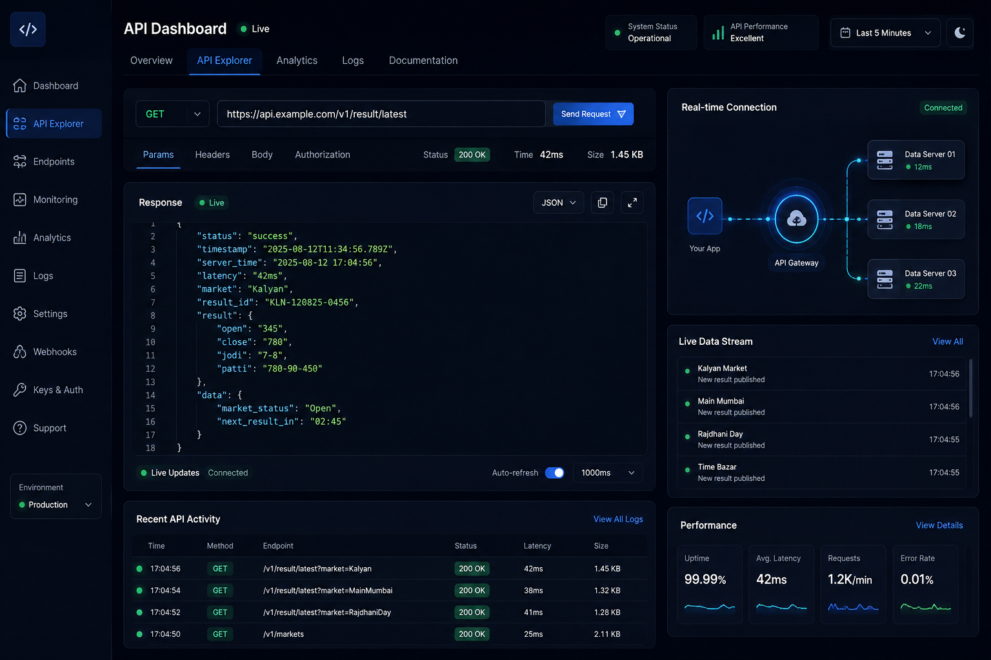Screen dimensions: 991x660
Task: Click the API Gateway cloud icon
Action: (x=796, y=219)
